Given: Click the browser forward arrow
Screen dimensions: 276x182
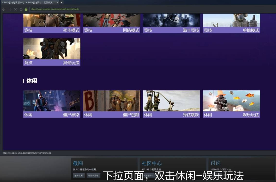Looking at the screenshot, I should 10,9.
